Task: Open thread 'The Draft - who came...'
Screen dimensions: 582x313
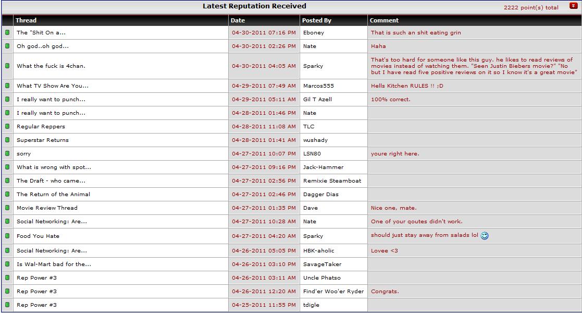Action: click(51, 180)
